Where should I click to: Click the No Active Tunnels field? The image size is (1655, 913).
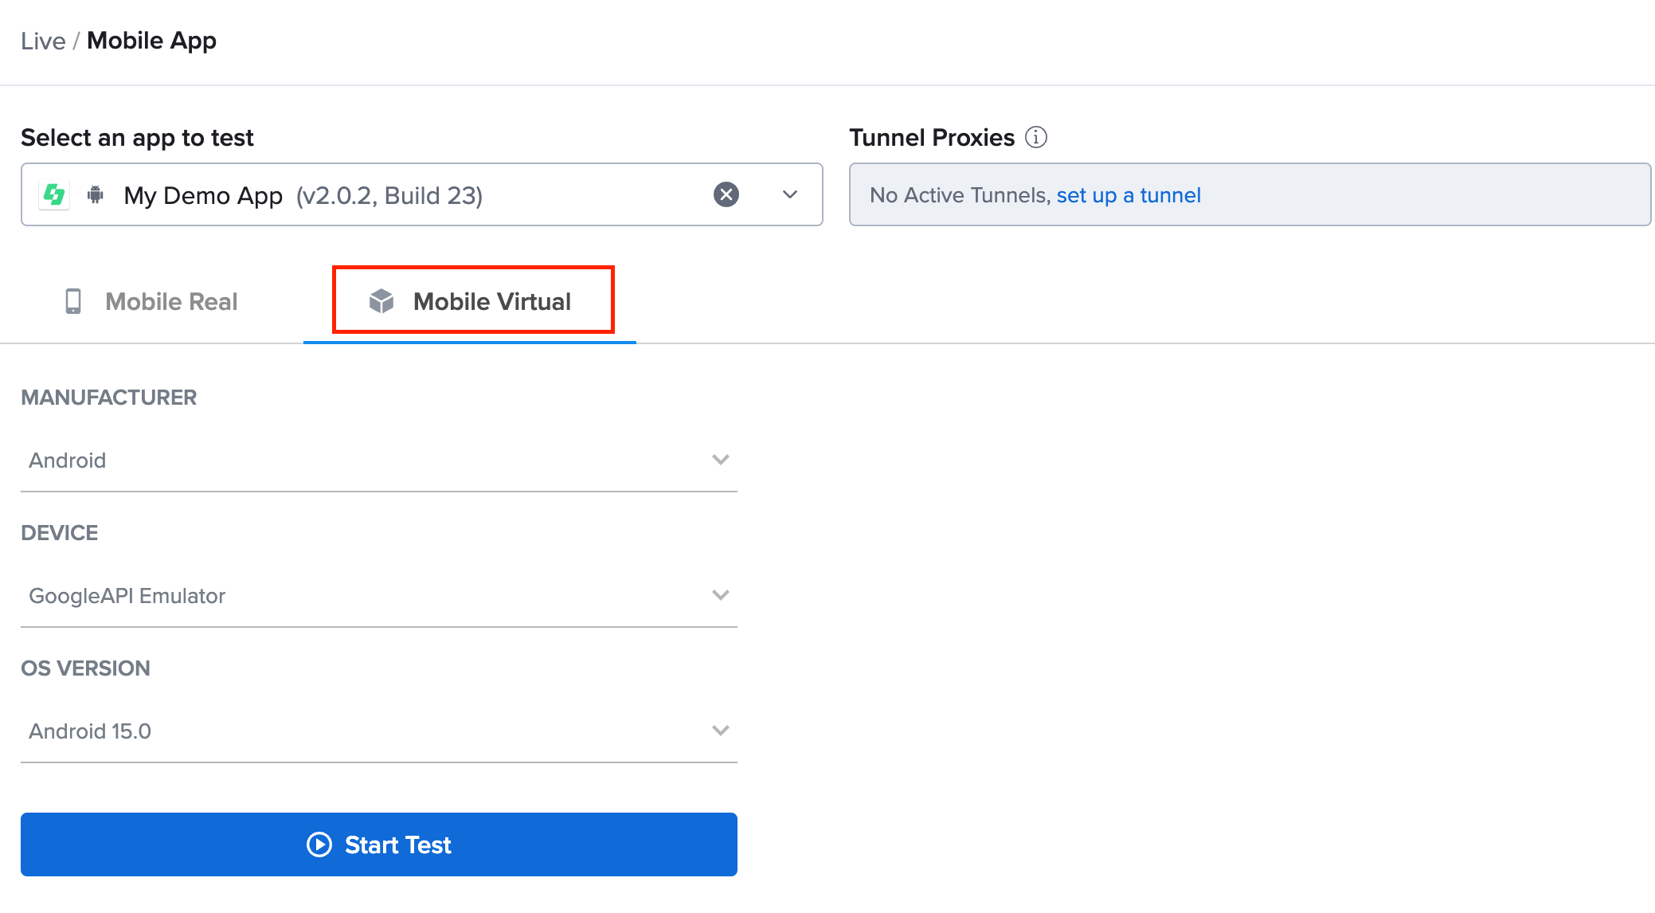pos(1250,194)
